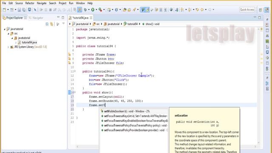
Task: Minimize the Project Explorer view
Action: point(58,17)
